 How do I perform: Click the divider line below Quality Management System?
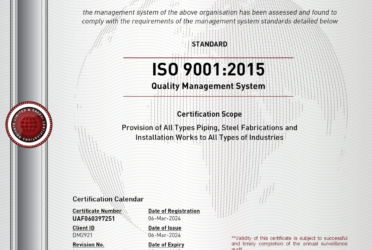tap(209, 96)
